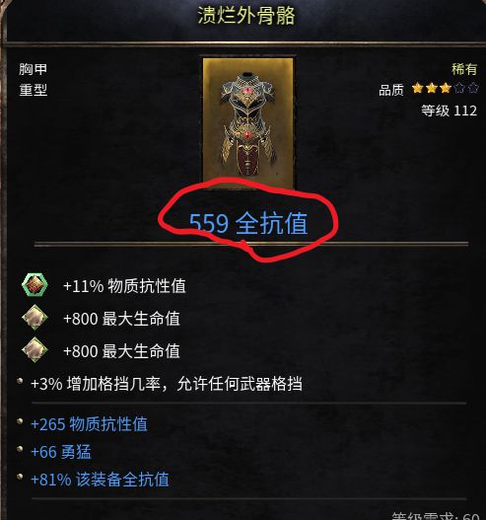Select the second +800 最大生命值 line
The image size is (486, 520).
click(x=121, y=351)
